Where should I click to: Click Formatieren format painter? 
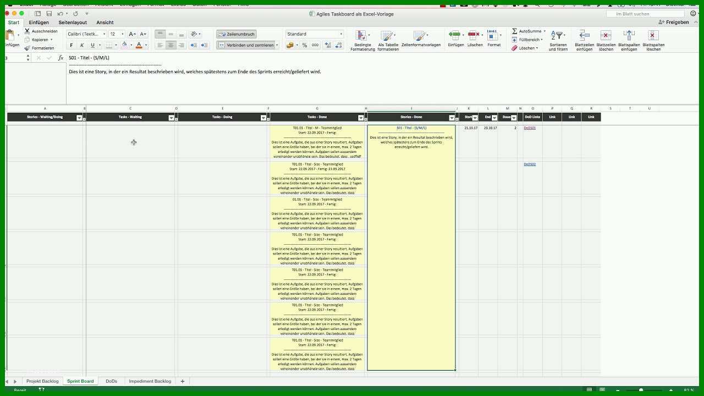coord(40,48)
